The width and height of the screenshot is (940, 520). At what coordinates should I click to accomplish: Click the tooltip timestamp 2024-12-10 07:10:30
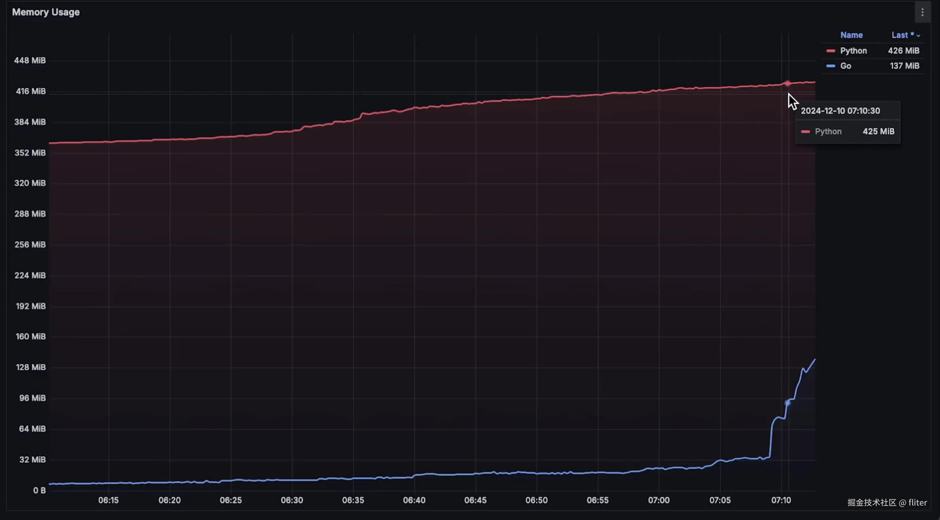pyautogui.click(x=840, y=111)
